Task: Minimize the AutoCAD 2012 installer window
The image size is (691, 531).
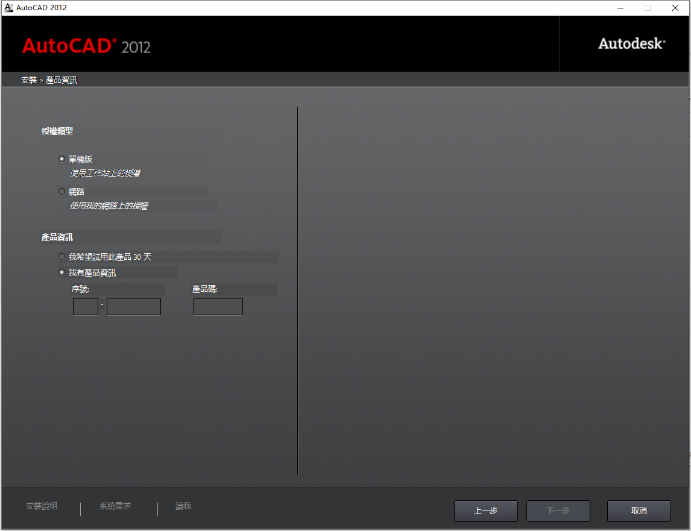Action: pyautogui.click(x=620, y=8)
